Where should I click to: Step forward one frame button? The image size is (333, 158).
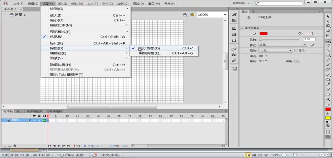click(63, 146)
